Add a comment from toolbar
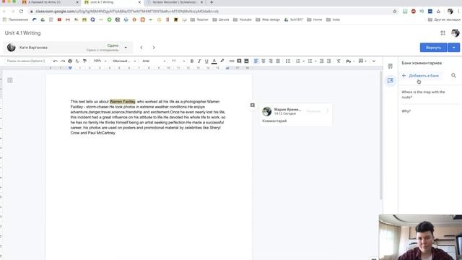Screen dimensions: 462x260 (239, 61)
